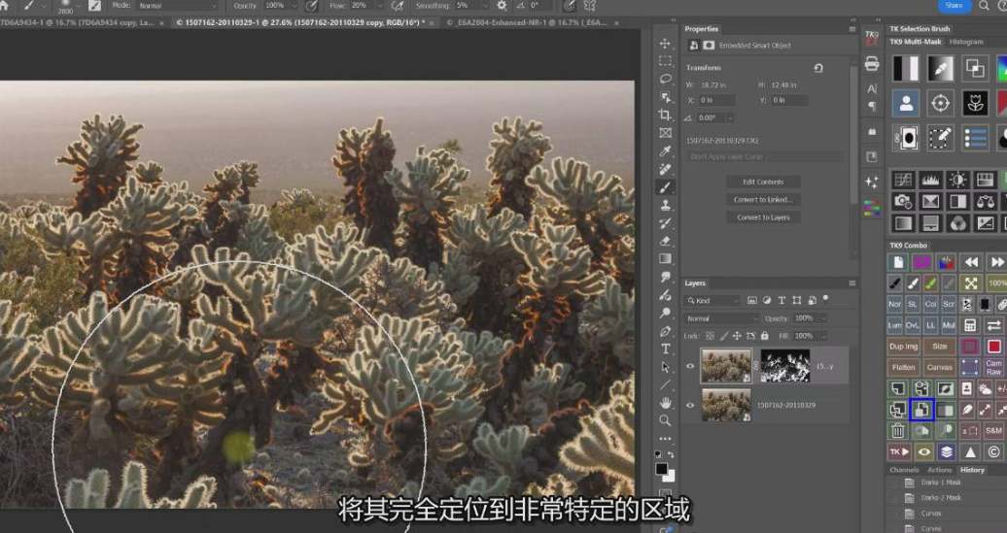Open the Kind filter dropdown in Layers
Viewport: 1007px width, 533px height.
713,301
